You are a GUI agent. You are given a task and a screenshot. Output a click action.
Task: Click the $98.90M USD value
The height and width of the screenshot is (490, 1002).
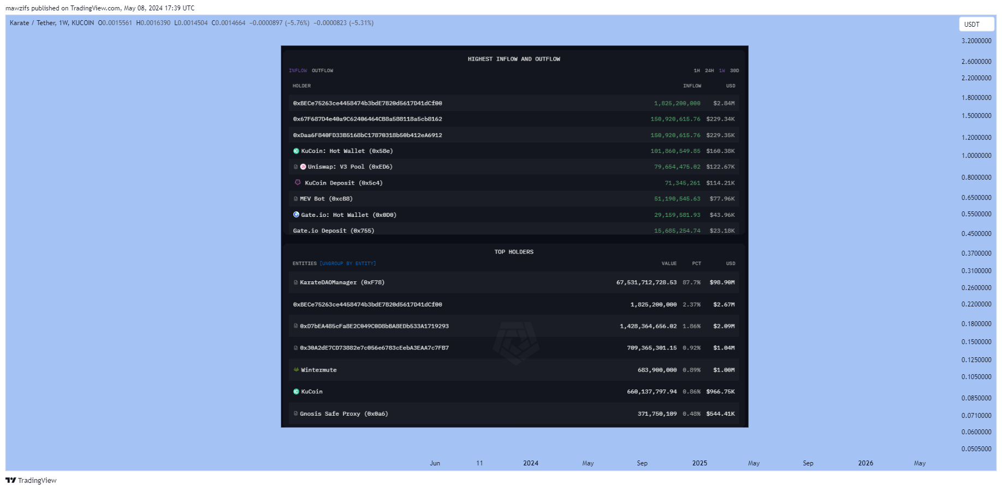tap(722, 282)
